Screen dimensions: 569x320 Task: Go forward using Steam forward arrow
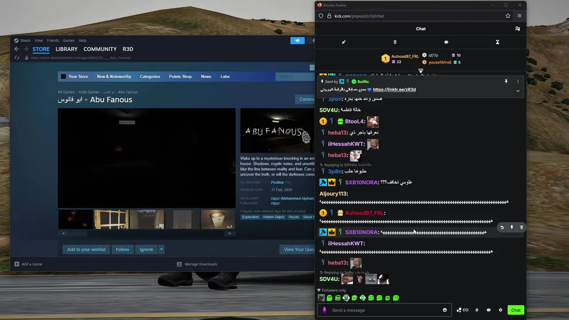tap(26, 49)
